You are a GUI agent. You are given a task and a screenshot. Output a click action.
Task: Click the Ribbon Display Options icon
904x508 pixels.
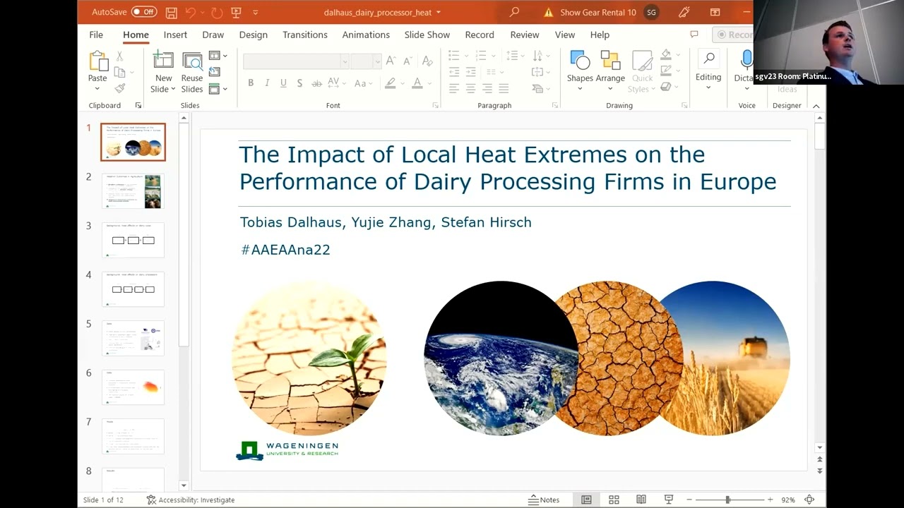coord(715,12)
